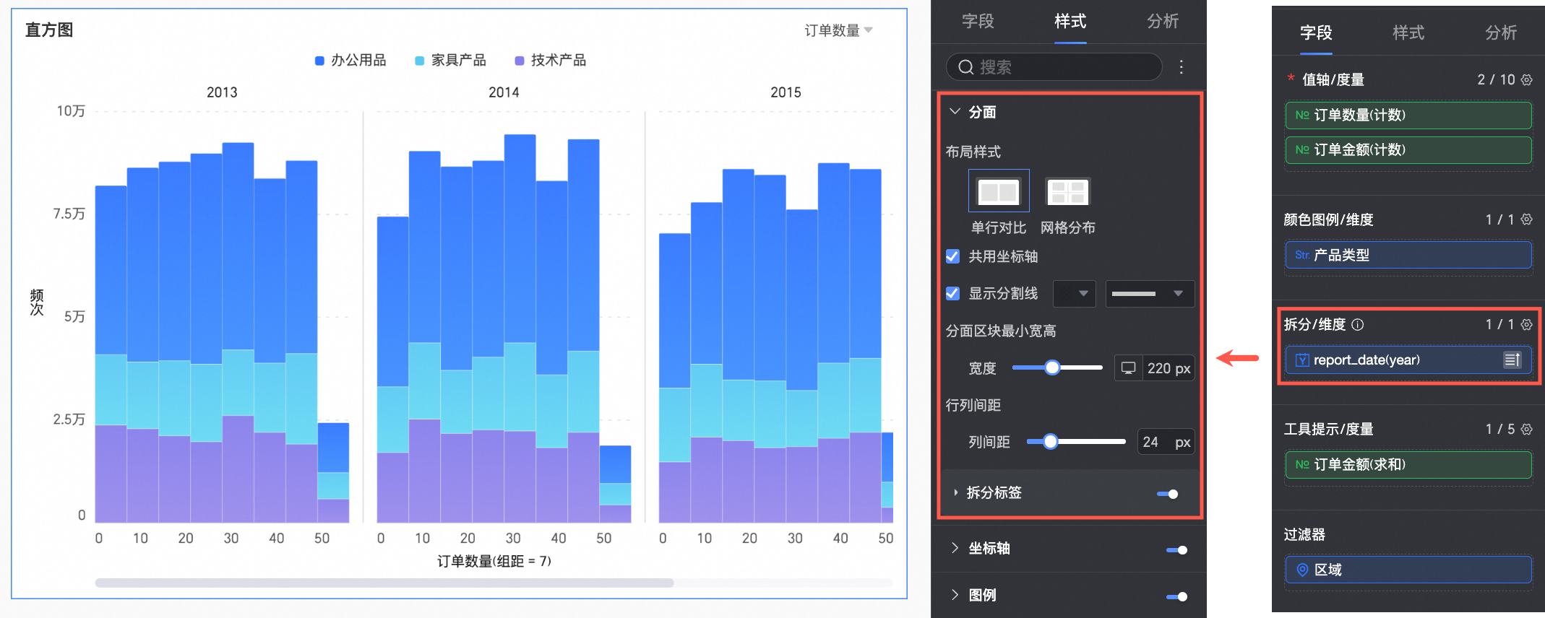Open 分析 tab above the search box
The height and width of the screenshot is (618, 1545).
point(1163,22)
